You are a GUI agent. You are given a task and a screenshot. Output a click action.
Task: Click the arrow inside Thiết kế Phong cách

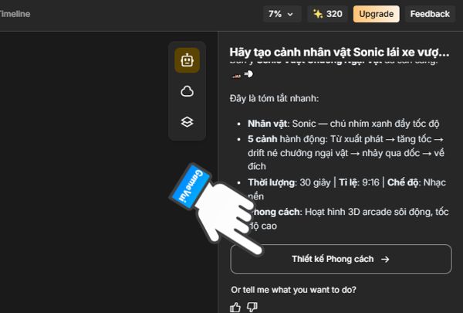(385, 259)
